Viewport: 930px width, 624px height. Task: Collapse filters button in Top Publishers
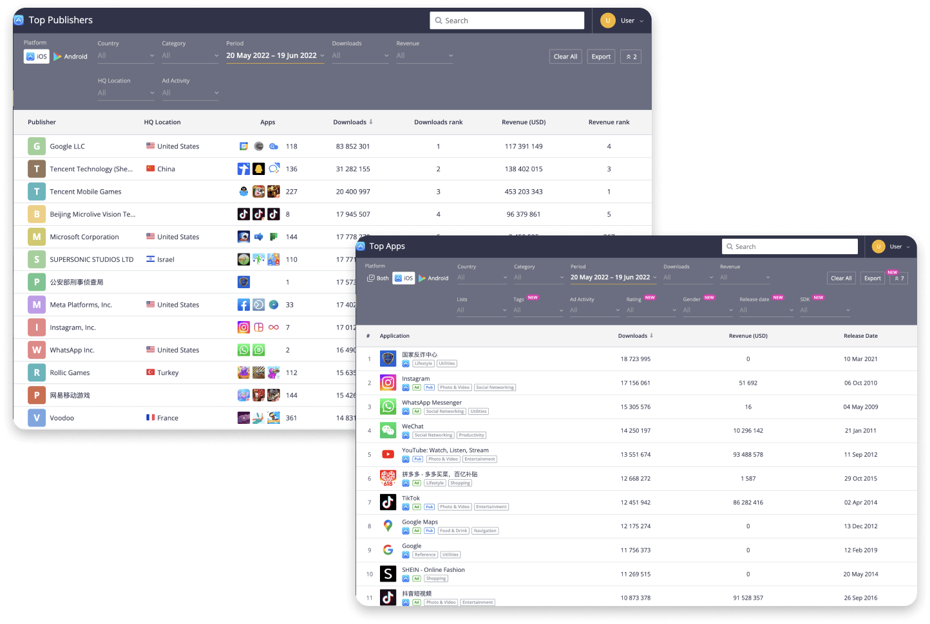click(631, 57)
